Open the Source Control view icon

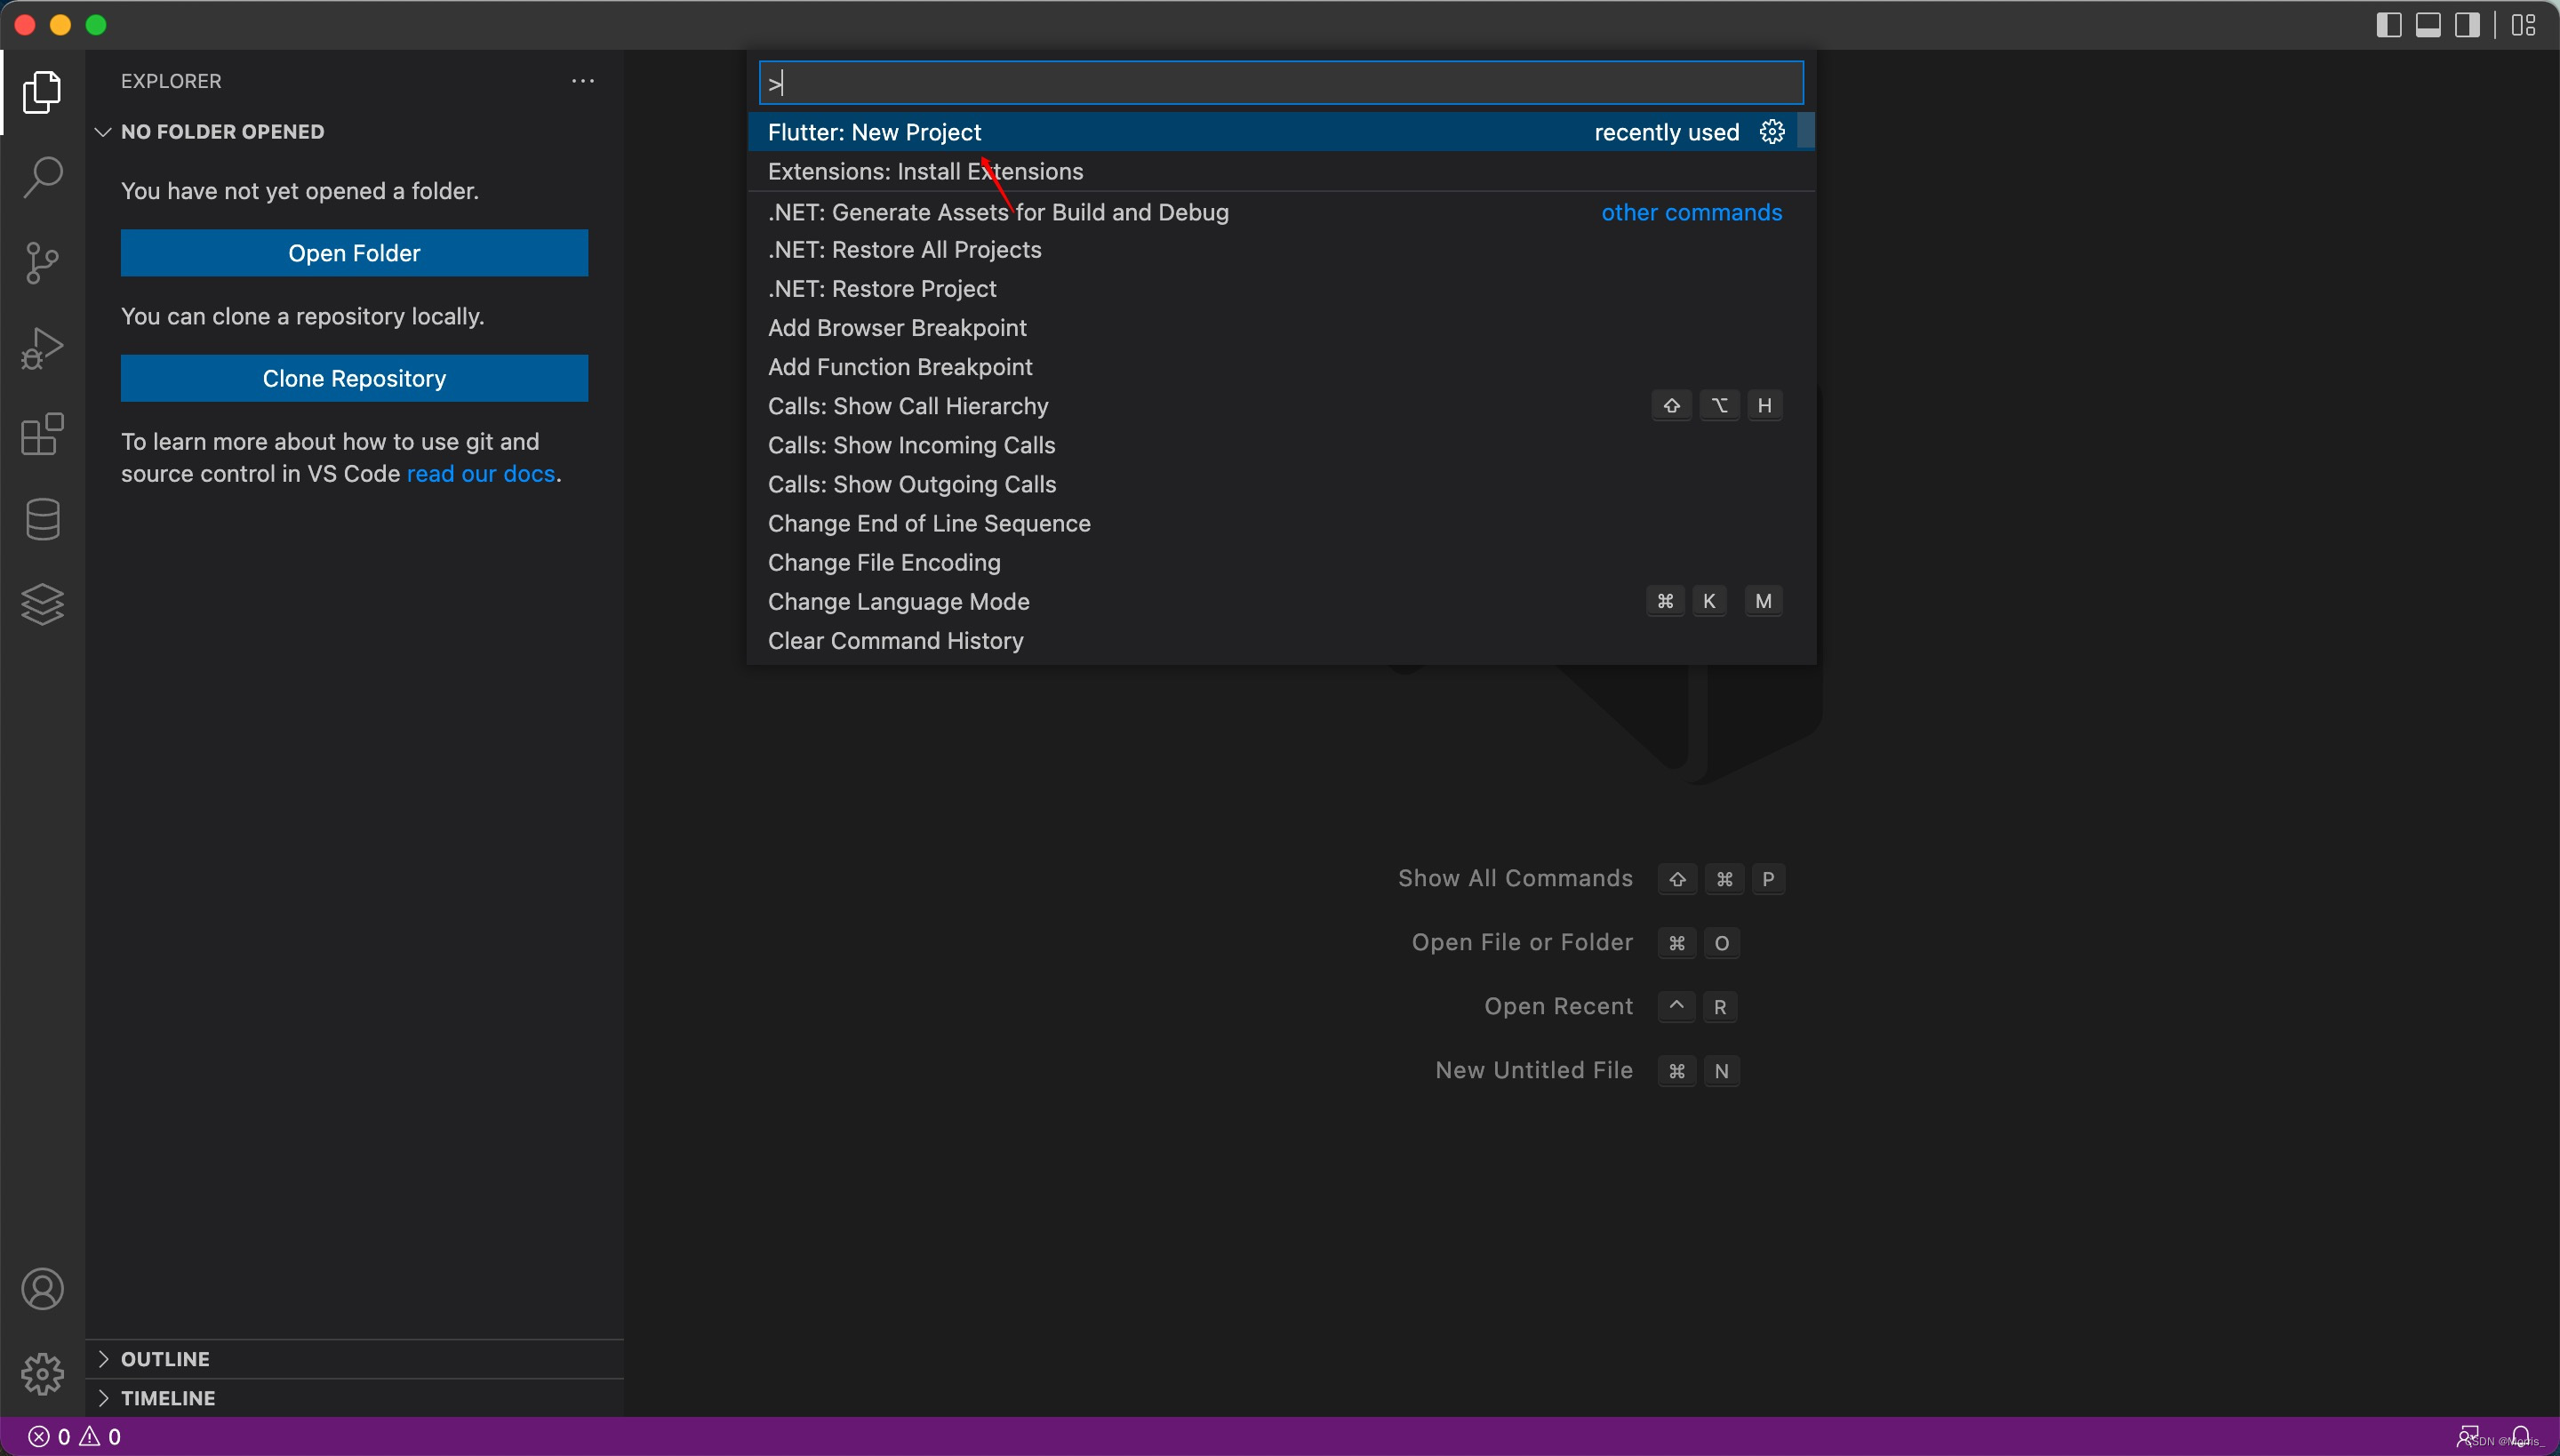42,263
